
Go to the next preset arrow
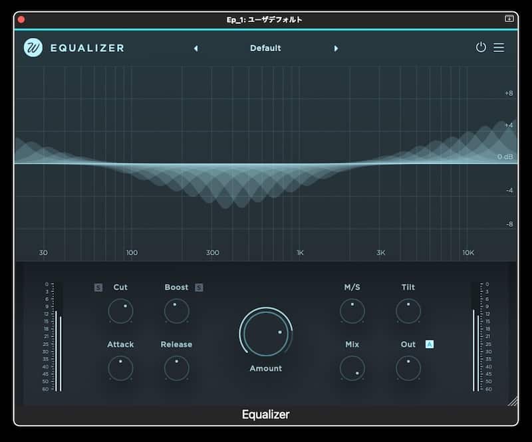tap(336, 49)
